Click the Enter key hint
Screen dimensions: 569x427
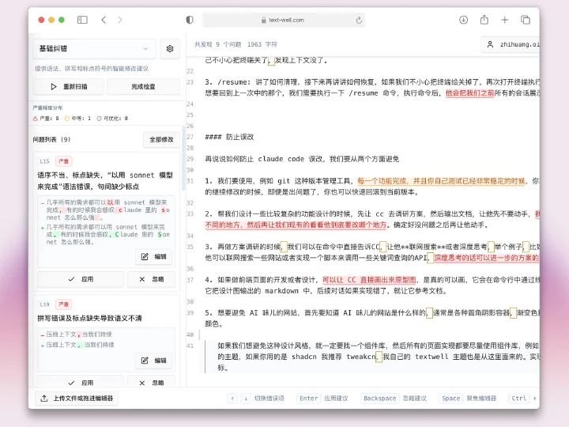click(x=309, y=399)
